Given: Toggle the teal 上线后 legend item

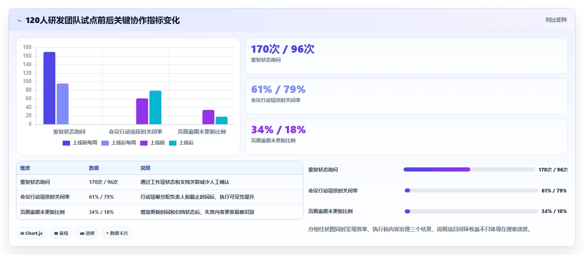Looking at the screenshot, I should tap(181, 143).
